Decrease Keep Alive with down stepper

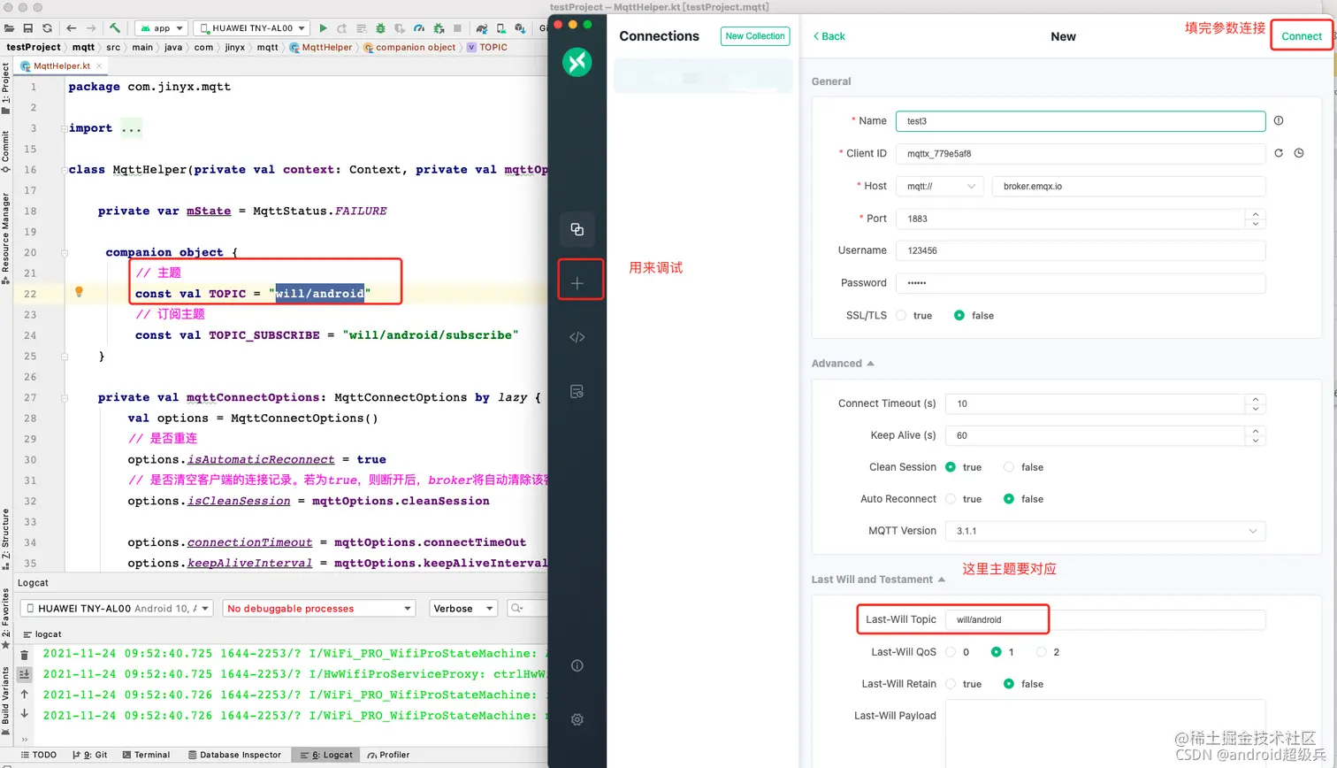pyautogui.click(x=1256, y=441)
